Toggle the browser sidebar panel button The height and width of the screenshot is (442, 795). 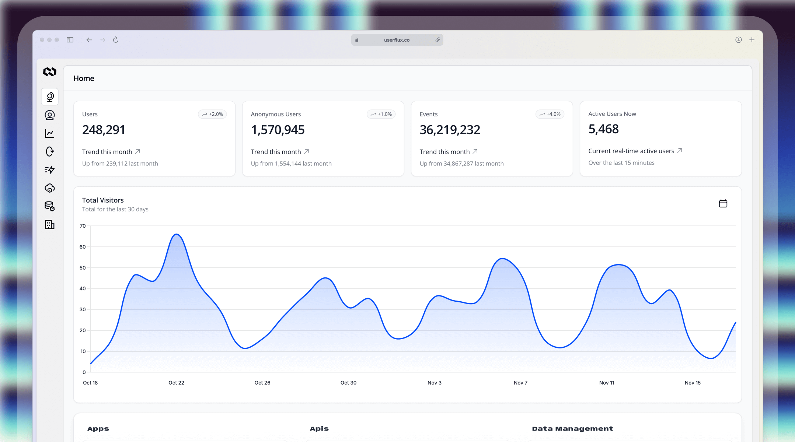(70, 40)
